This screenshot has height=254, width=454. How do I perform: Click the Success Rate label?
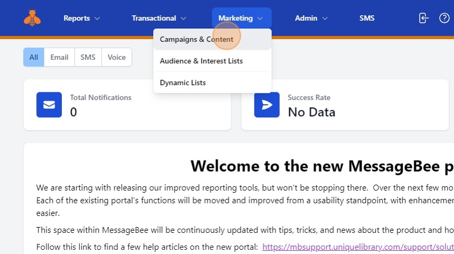[309, 97]
